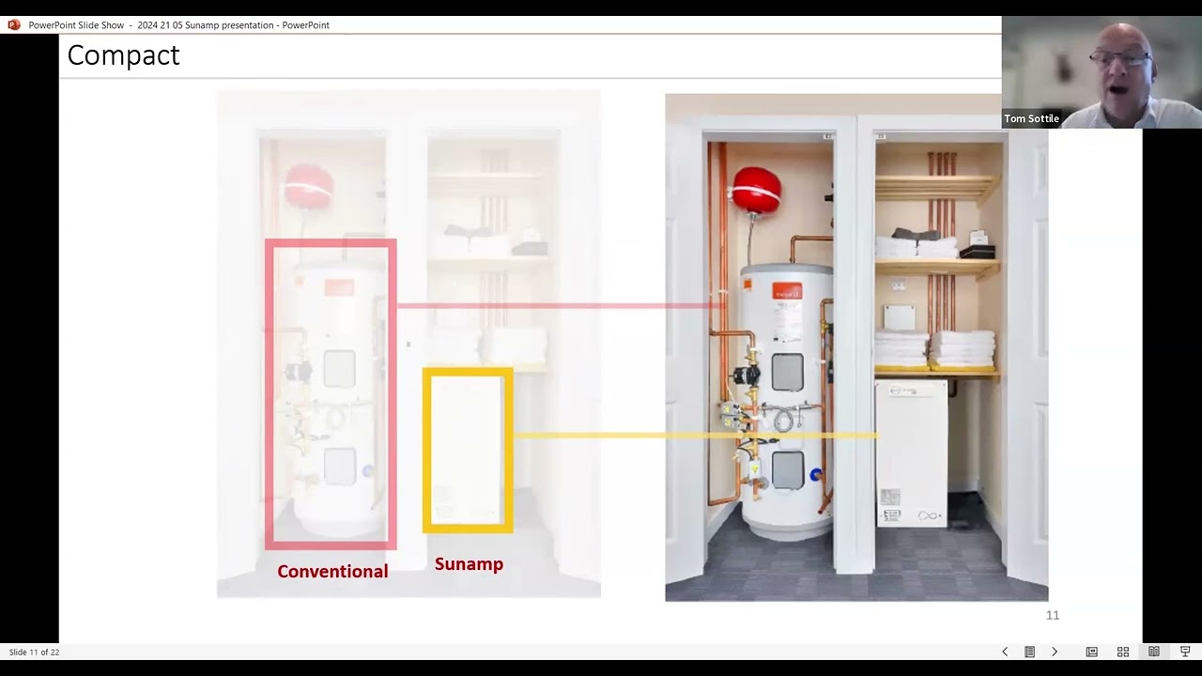This screenshot has width=1202, height=676.
Task: Click the Tom Sottile webcam thumbnail
Action: tap(1102, 72)
